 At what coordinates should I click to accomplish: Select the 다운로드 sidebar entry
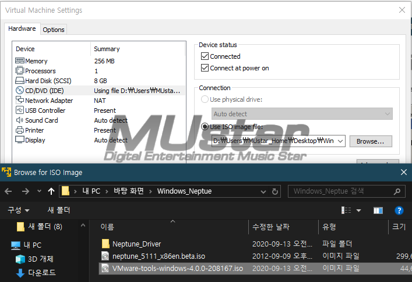42,273
